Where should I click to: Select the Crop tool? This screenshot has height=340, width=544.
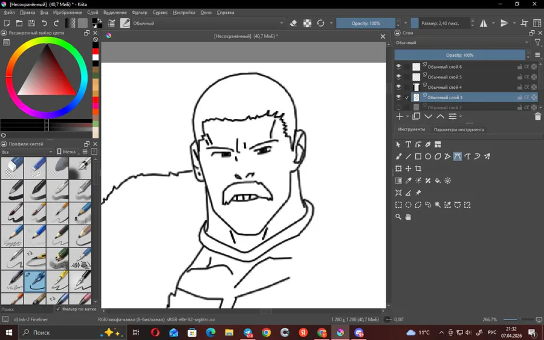pyautogui.click(x=418, y=168)
